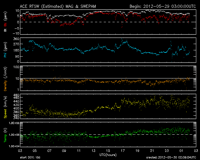Click the 'Phi (gsm)' axis label
The width and height of the screenshot is (200, 160).
pos(5,50)
